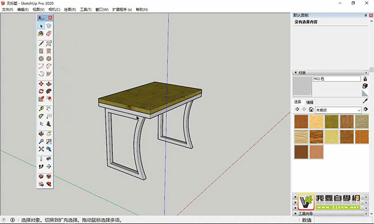Expand the 工具向导 panel

(x=295, y=214)
